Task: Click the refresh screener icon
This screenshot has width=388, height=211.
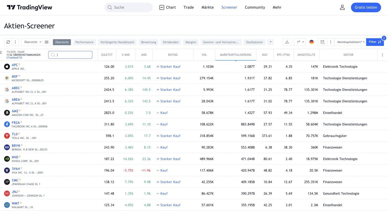Action: (x=8, y=42)
